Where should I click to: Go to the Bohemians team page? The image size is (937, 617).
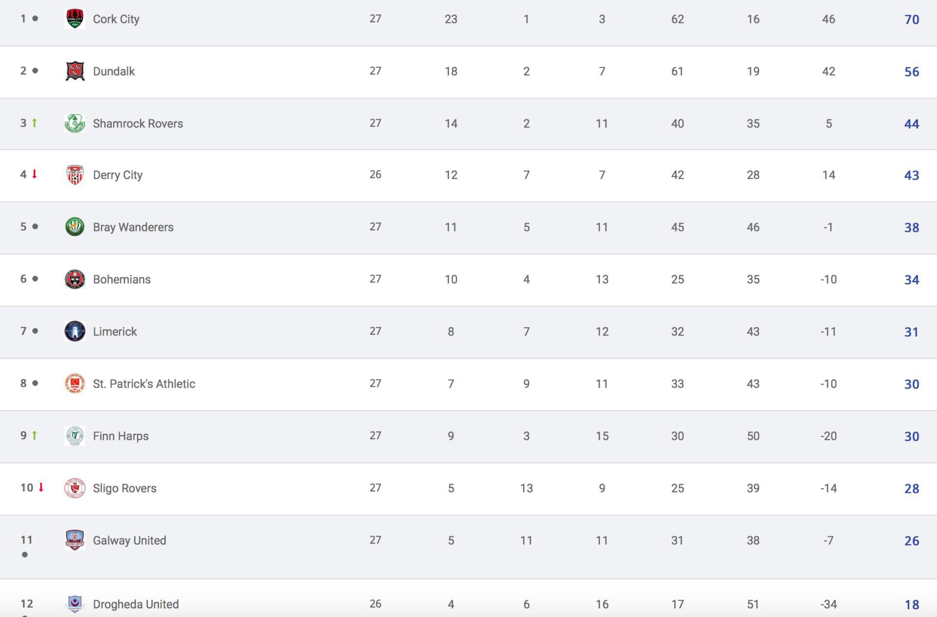[x=122, y=279]
